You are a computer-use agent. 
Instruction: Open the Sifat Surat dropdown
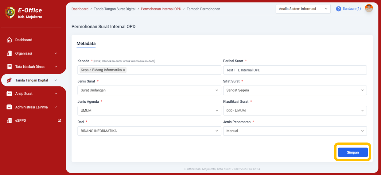295,90
